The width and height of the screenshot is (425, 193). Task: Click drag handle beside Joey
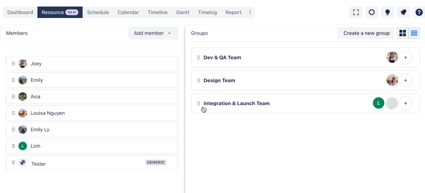click(x=13, y=64)
